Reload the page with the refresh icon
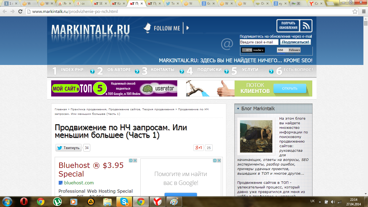368x207 pixels. (20, 12)
